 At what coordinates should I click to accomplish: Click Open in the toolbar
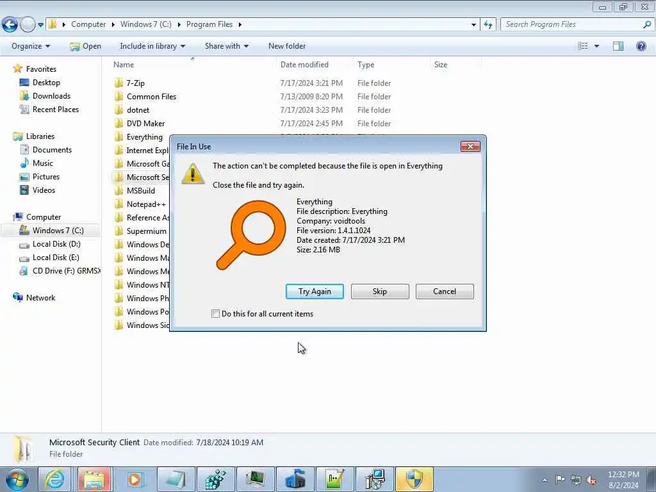point(85,46)
